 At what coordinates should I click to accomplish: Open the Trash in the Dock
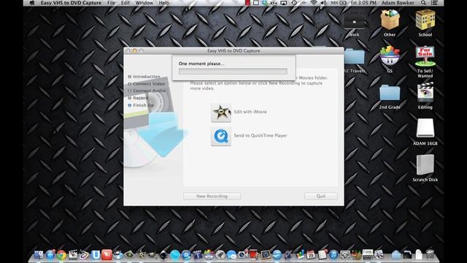pos(430,254)
